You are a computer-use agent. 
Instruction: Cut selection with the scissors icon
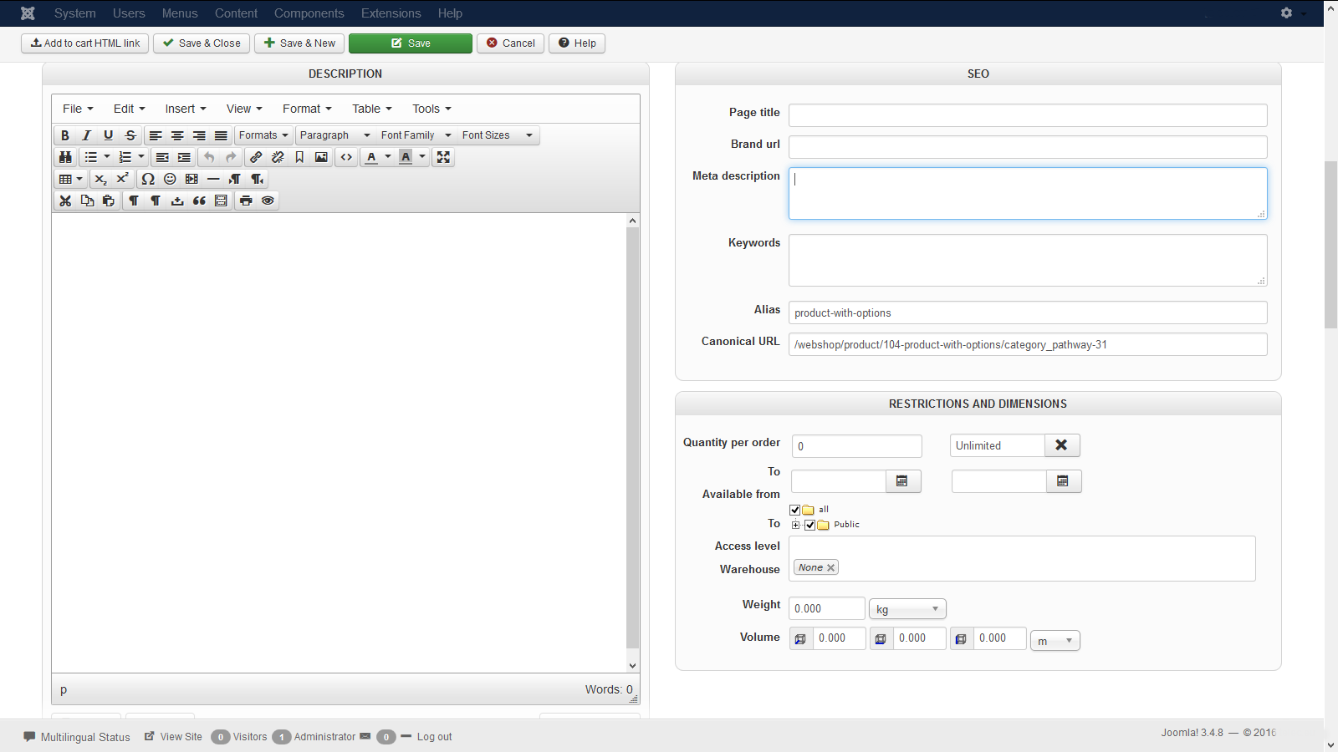coord(65,201)
